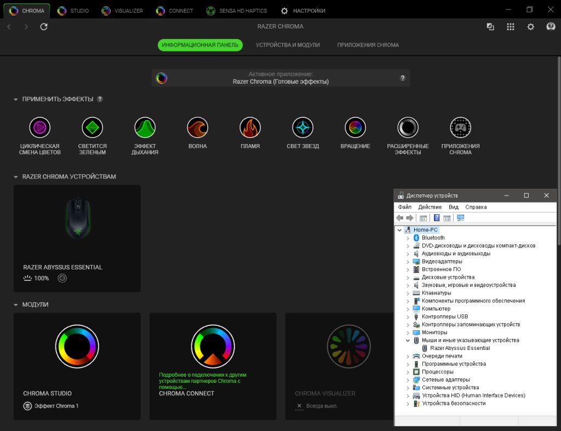This screenshot has width=561, height=431.
Task: Select the Приложения Chroma effect icon
Action: coord(460,128)
